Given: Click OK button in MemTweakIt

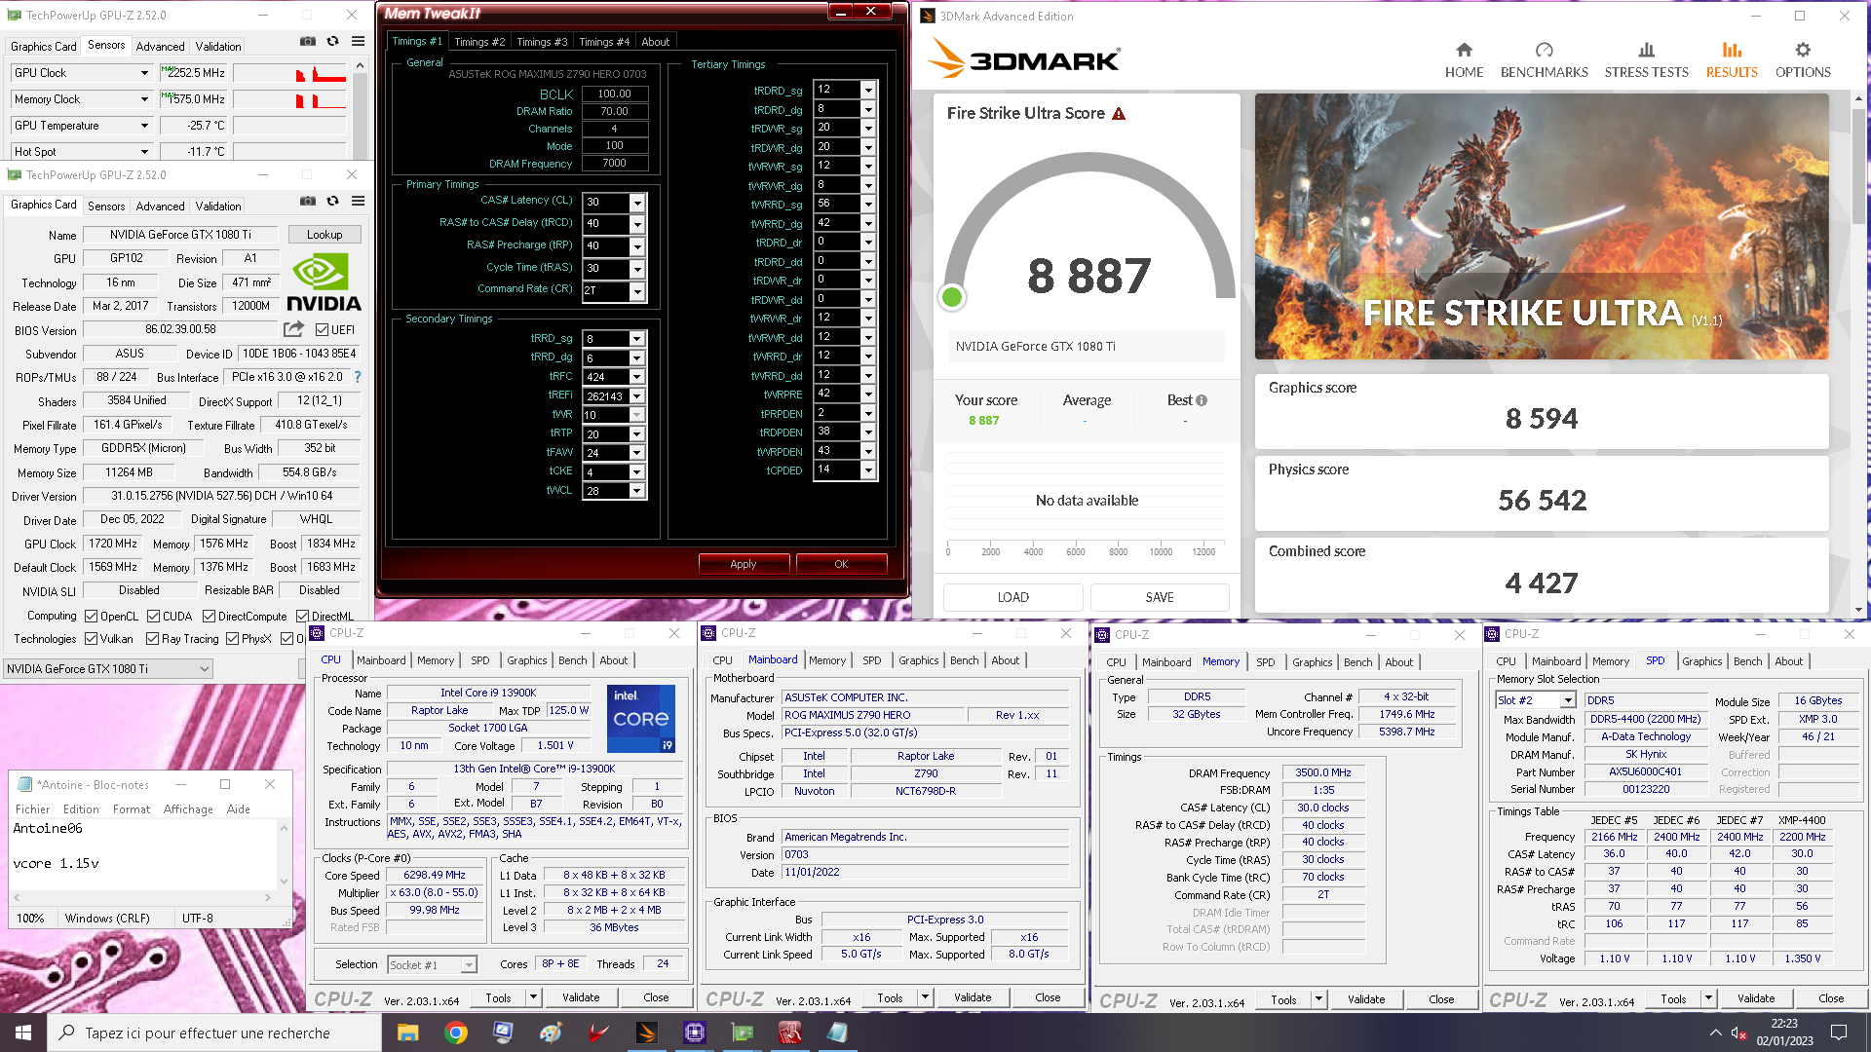Looking at the screenshot, I should (x=841, y=564).
